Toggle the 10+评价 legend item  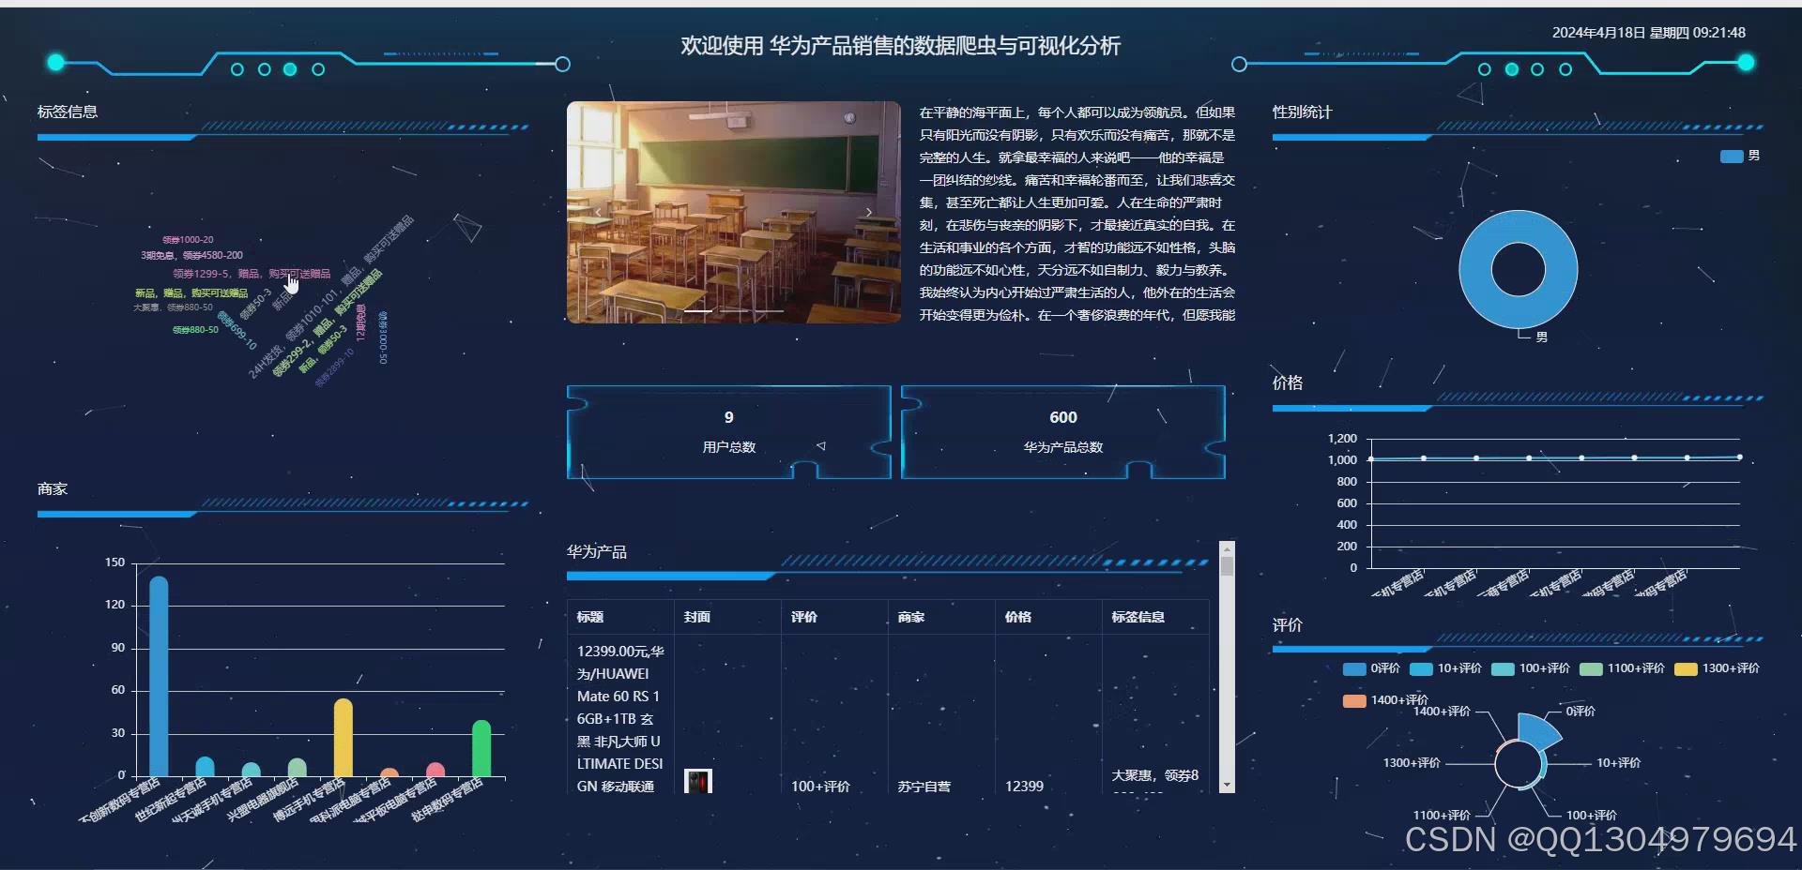[x=1445, y=668]
